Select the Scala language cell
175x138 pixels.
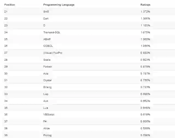47,60
